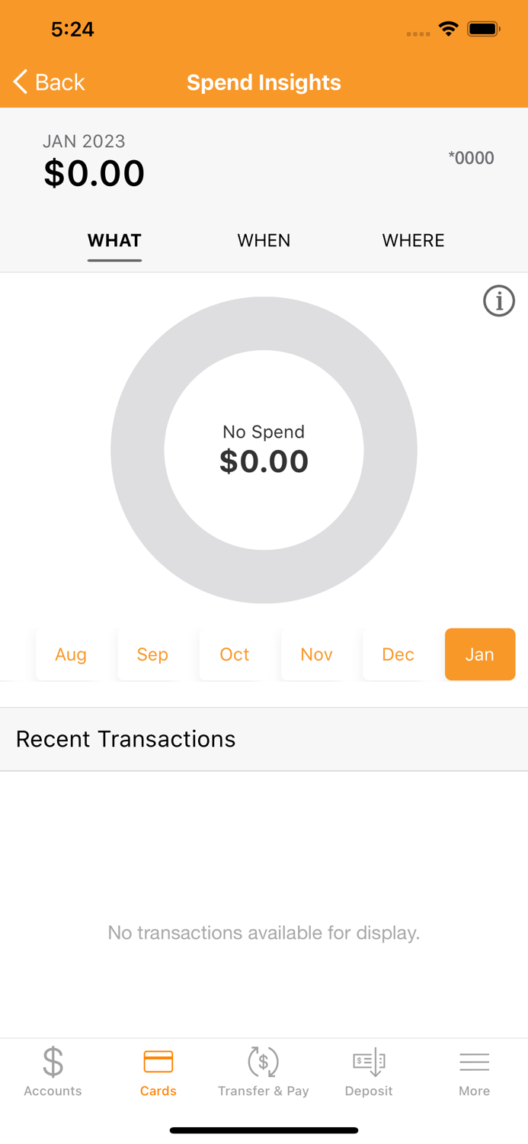Open the Accounts dollar icon
Image resolution: width=528 pixels, height=1144 pixels.
[x=52, y=1062]
